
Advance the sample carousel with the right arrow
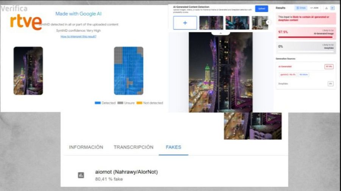coord(268,22)
